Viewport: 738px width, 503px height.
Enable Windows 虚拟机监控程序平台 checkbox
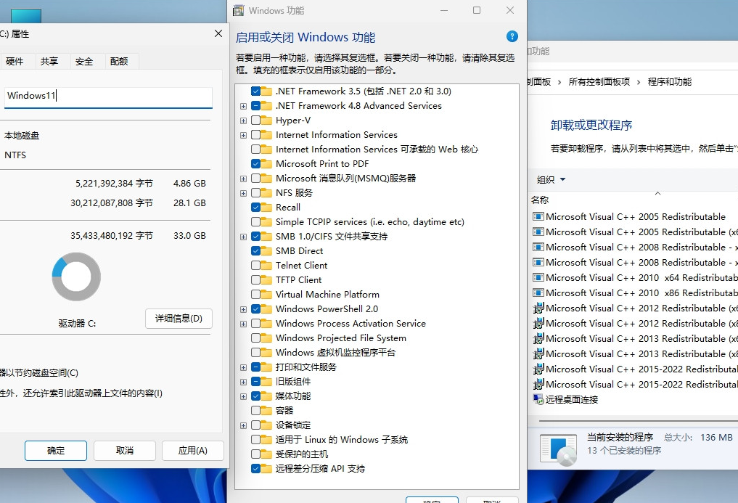(255, 352)
